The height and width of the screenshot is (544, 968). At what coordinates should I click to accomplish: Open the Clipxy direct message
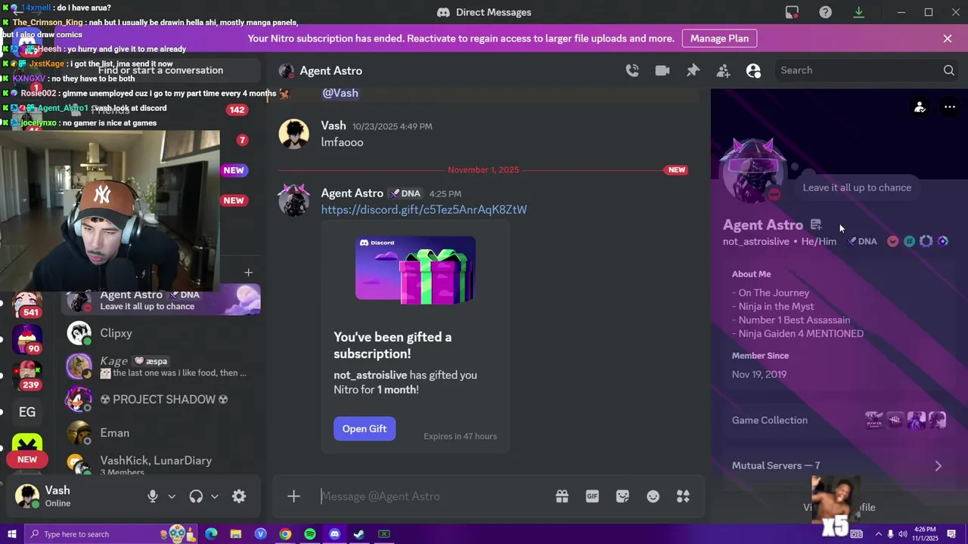tap(161, 333)
